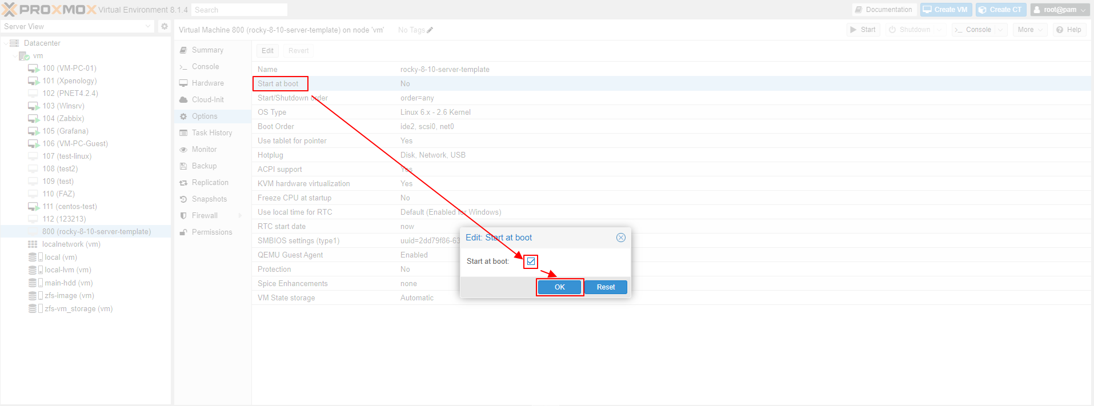The image size is (1094, 406).
Task: Expand the Firewall submenu arrow
Action: click(x=240, y=216)
